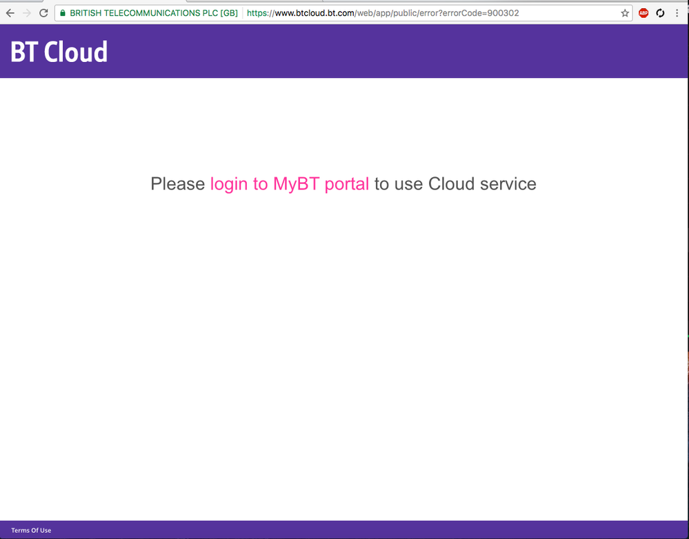
Task: Bookmark page with the star icon
Action: click(624, 13)
